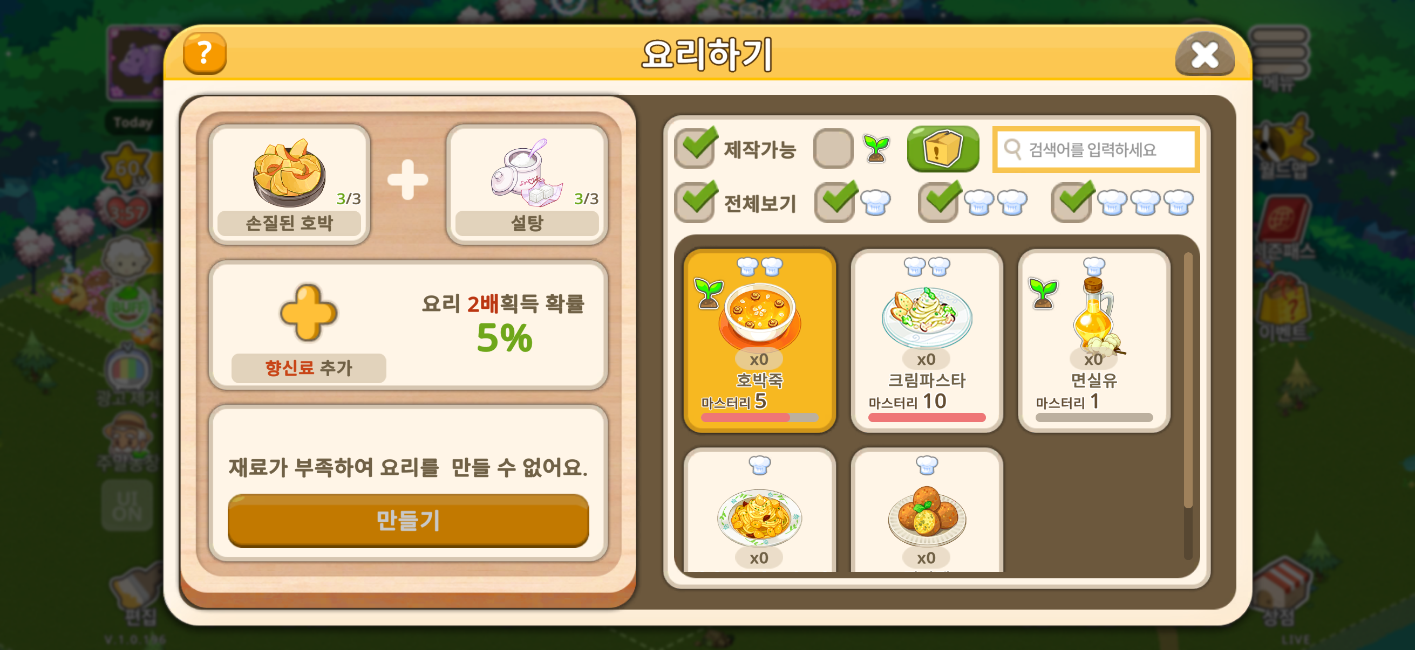Toggle the 제작가능 checkbox
This screenshot has height=650, width=1415.
695,148
